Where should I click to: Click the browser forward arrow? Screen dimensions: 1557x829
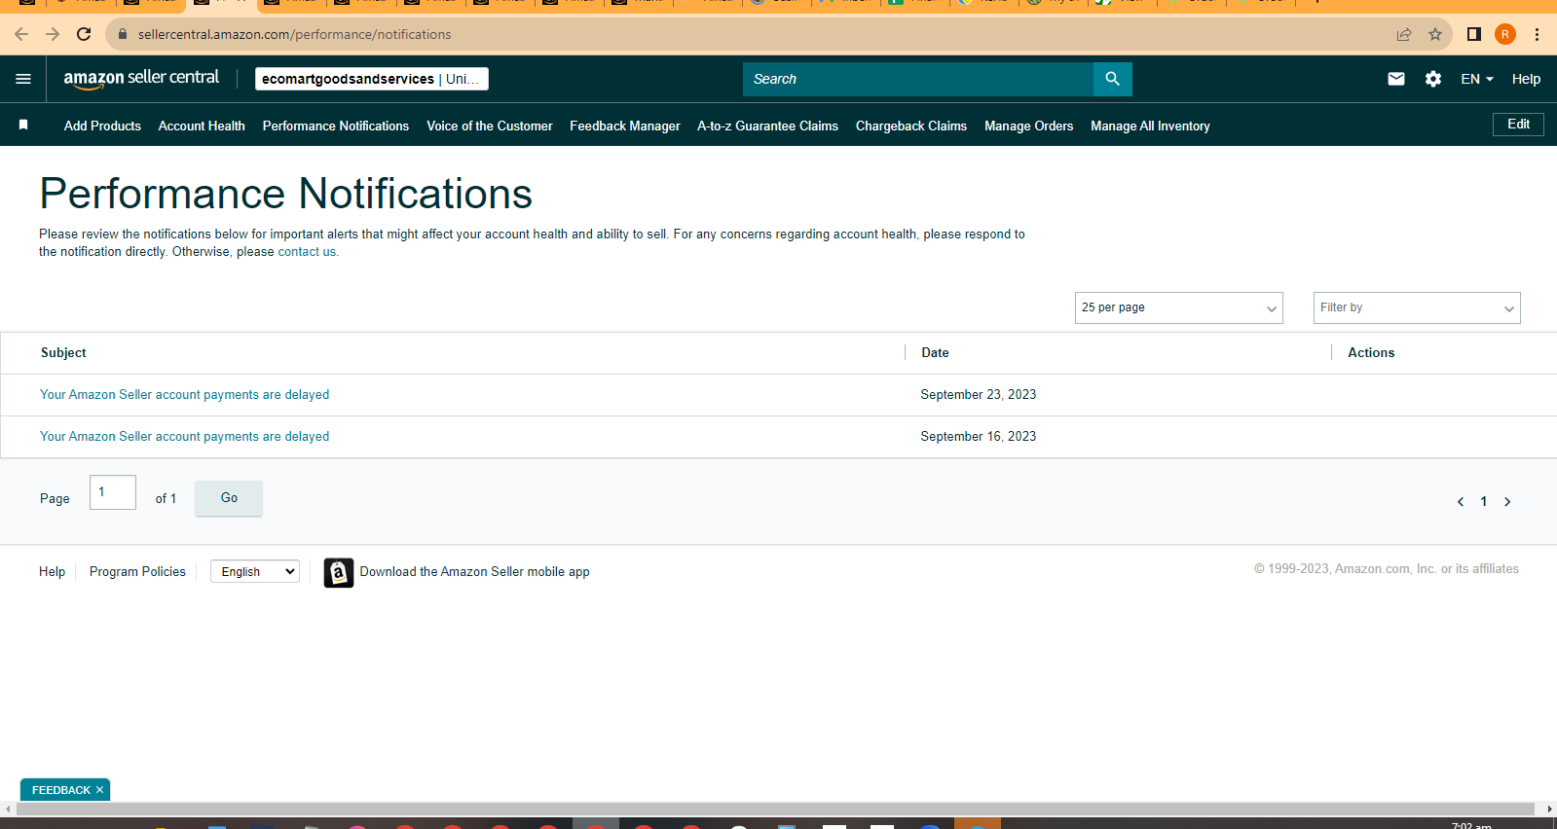(53, 34)
